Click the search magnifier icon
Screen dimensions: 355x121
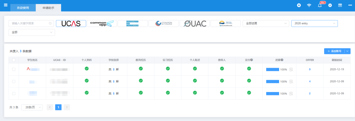point(50,23)
